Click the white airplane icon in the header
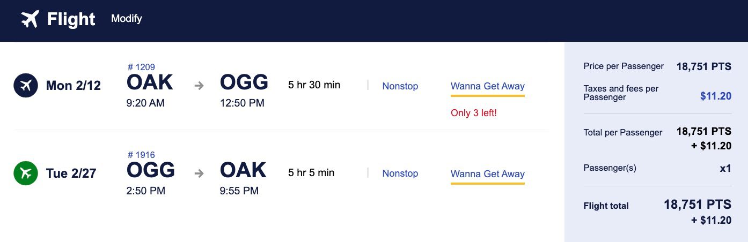The width and height of the screenshot is (748, 242). pyautogui.click(x=30, y=19)
